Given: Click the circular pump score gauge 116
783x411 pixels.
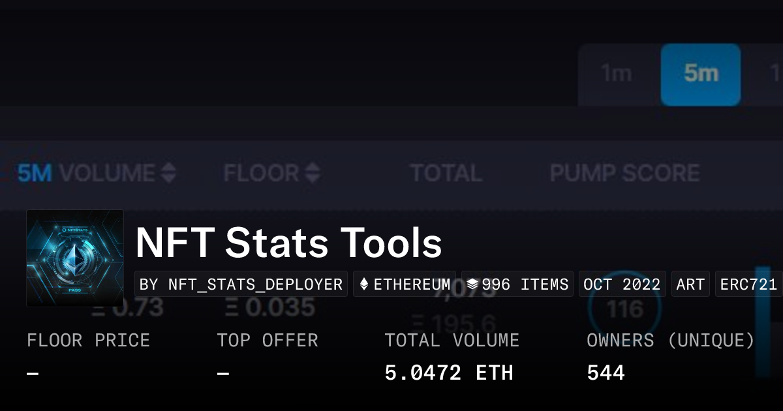Looking at the screenshot, I should [x=625, y=309].
